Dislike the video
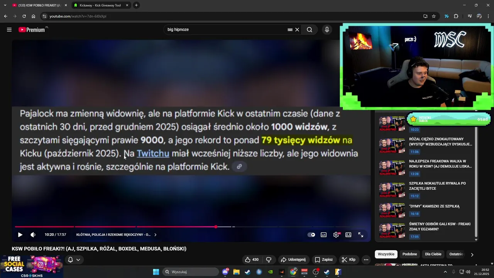Image resolution: width=494 pixels, height=278 pixels. click(269, 259)
